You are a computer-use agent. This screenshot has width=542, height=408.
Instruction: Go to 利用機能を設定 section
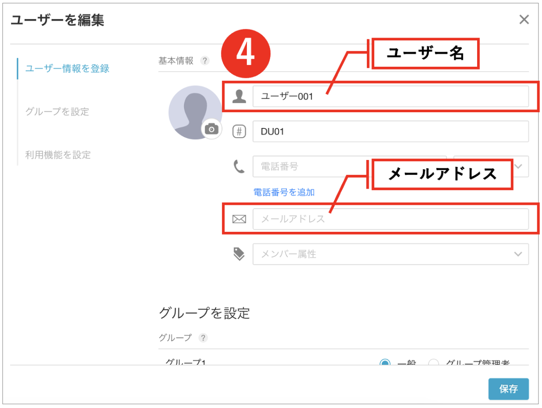pos(58,155)
